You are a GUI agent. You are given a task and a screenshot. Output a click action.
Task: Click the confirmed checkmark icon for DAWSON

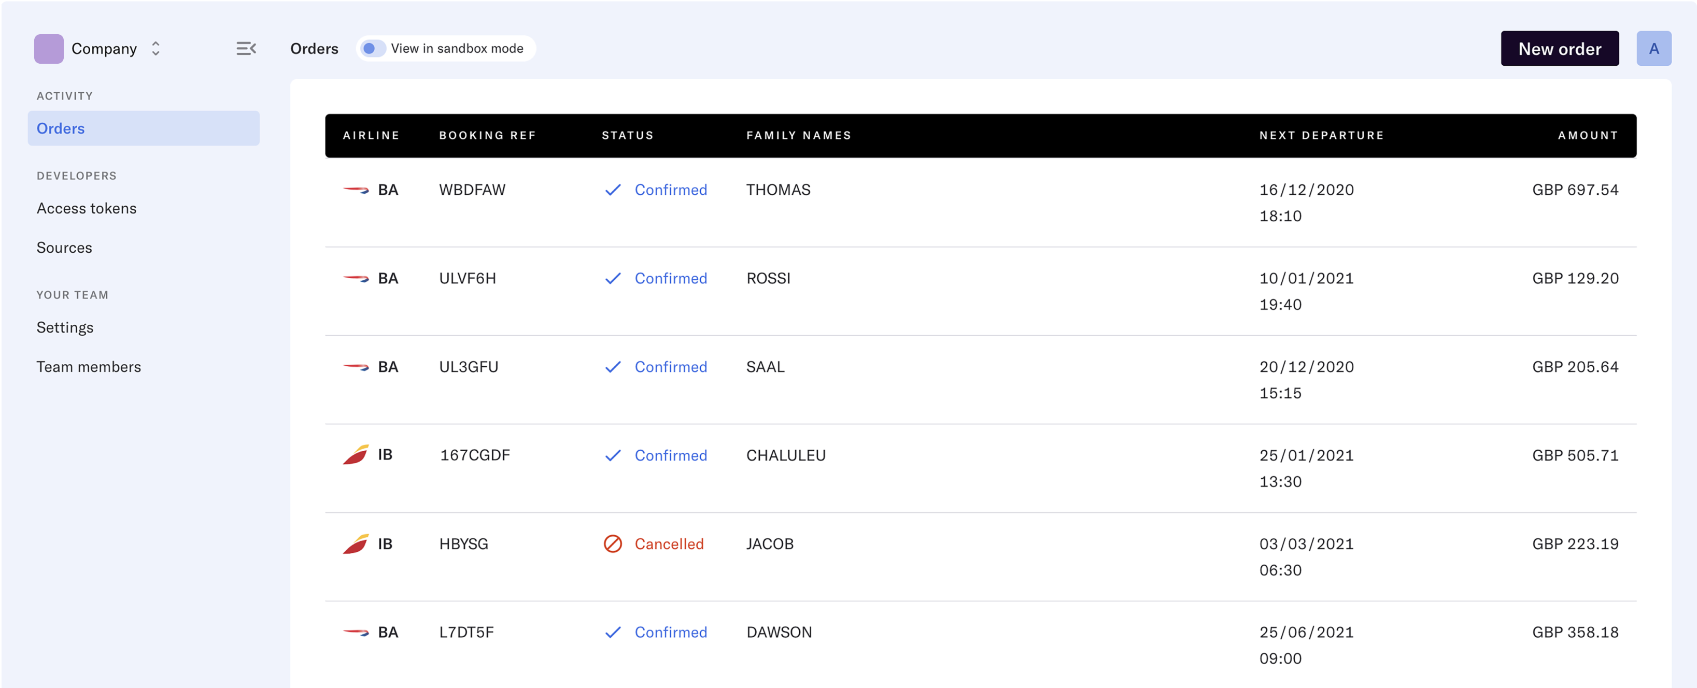click(613, 633)
